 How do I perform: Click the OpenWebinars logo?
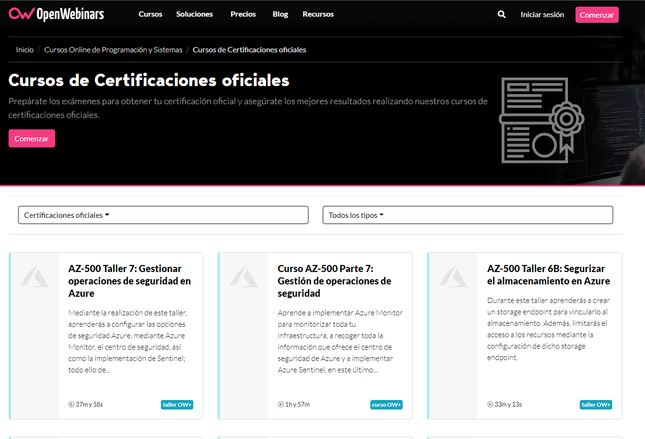coord(56,14)
